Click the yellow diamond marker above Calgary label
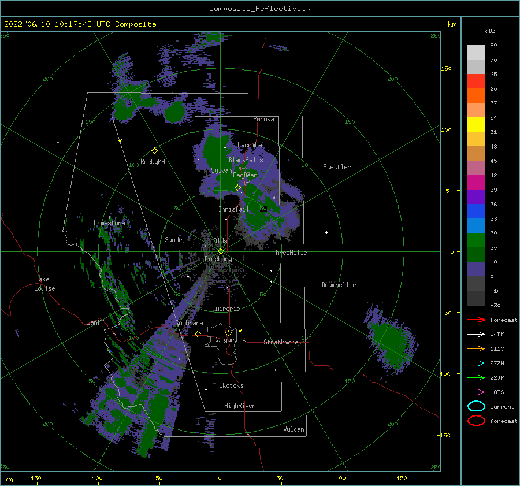520x486 pixels. (228, 333)
